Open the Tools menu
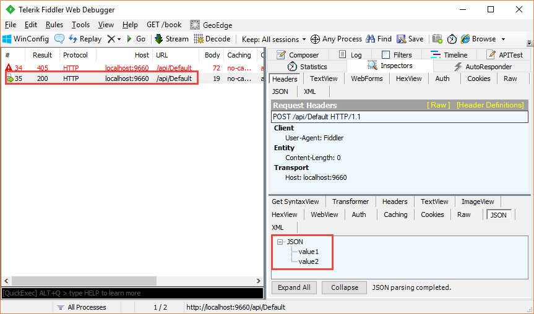 (x=80, y=25)
